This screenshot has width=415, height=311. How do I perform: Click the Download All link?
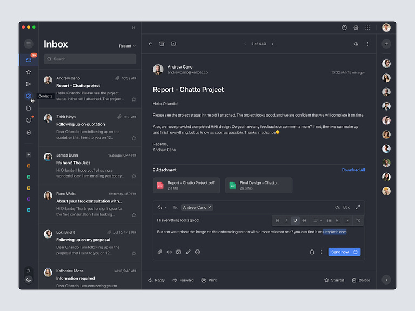pyautogui.click(x=353, y=170)
